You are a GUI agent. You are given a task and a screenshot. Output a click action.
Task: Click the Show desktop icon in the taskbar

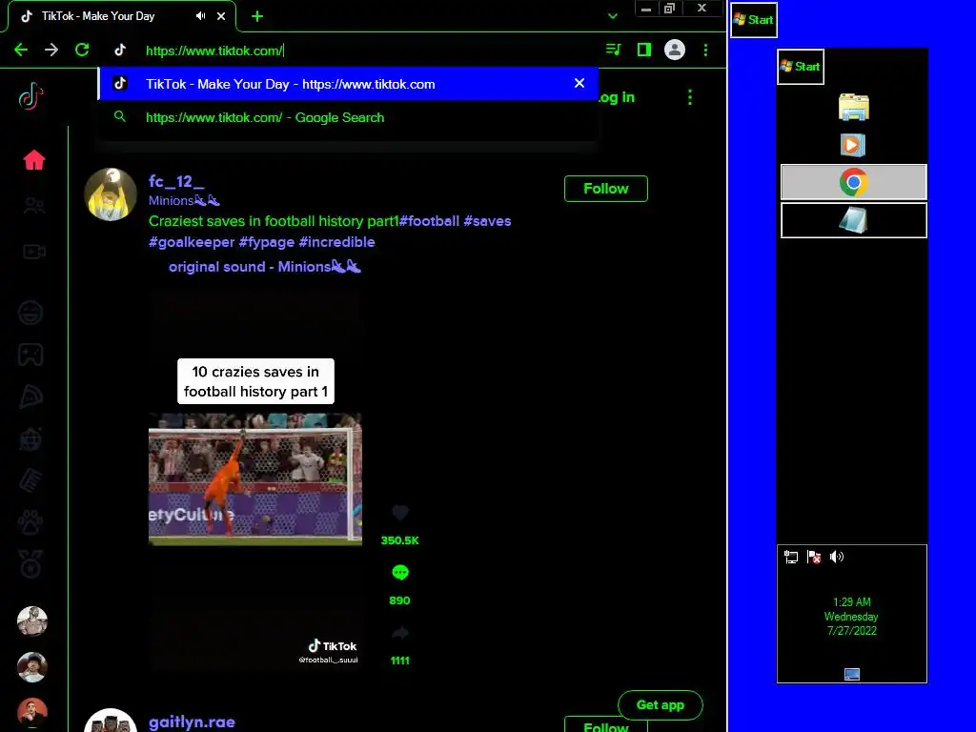[x=852, y=674]
